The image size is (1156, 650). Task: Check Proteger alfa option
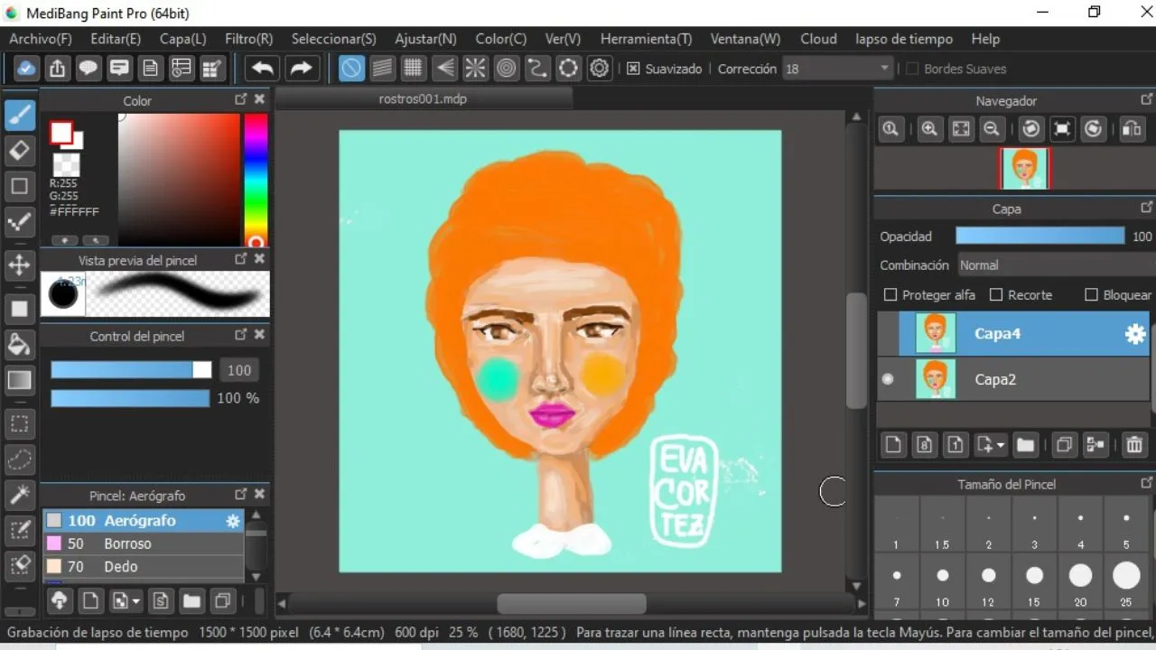pos(890,295)
